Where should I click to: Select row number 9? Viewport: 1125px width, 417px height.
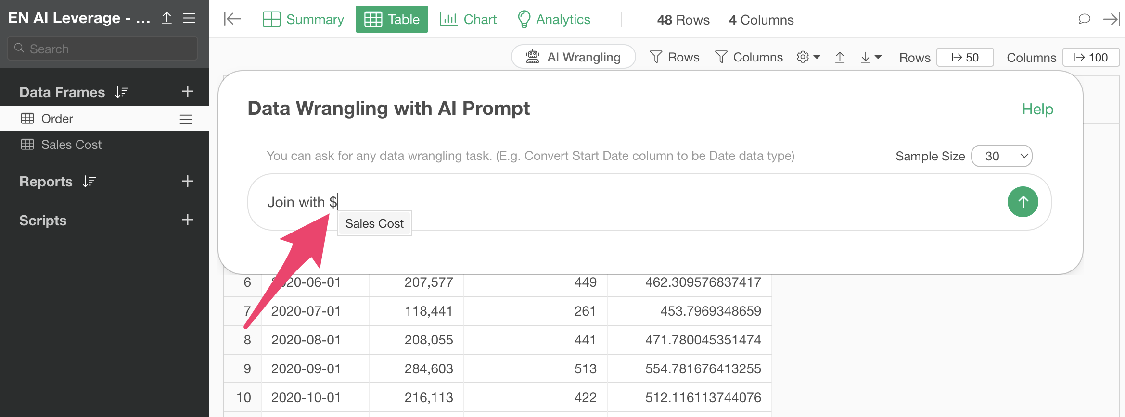click(x=243, y=368)
